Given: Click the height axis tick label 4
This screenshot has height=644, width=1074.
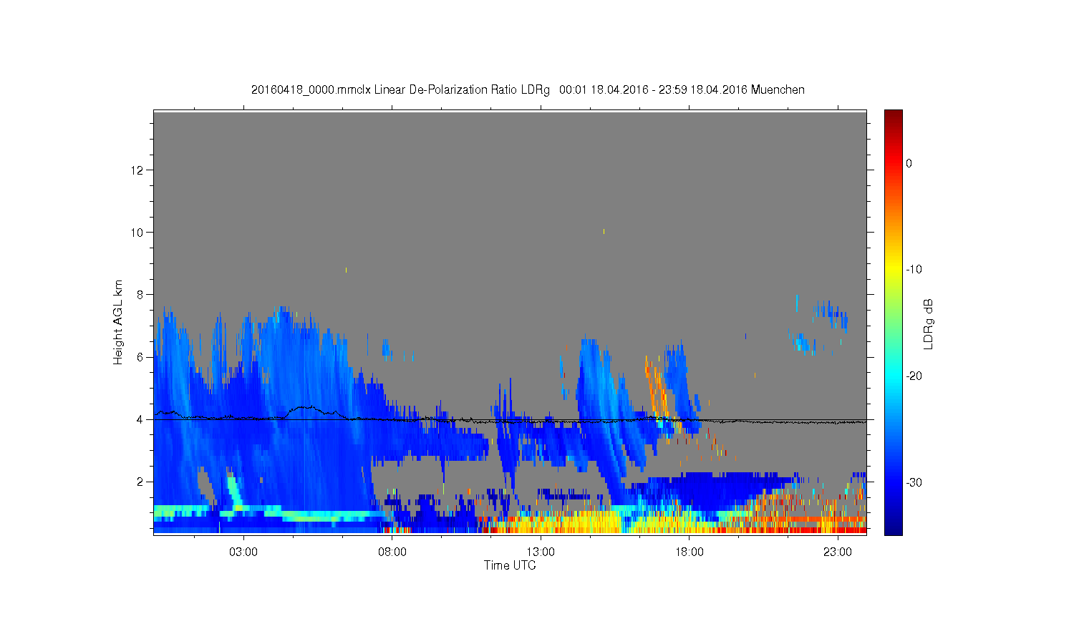Looking at the screenshot, I should pyautogui.click(x=141, y=419).
